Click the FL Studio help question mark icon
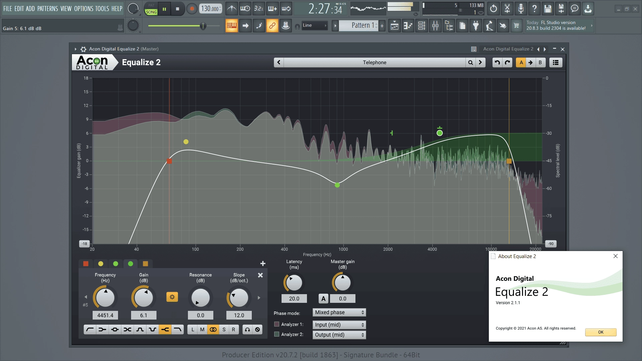642x361 pixels. [534, 9]
